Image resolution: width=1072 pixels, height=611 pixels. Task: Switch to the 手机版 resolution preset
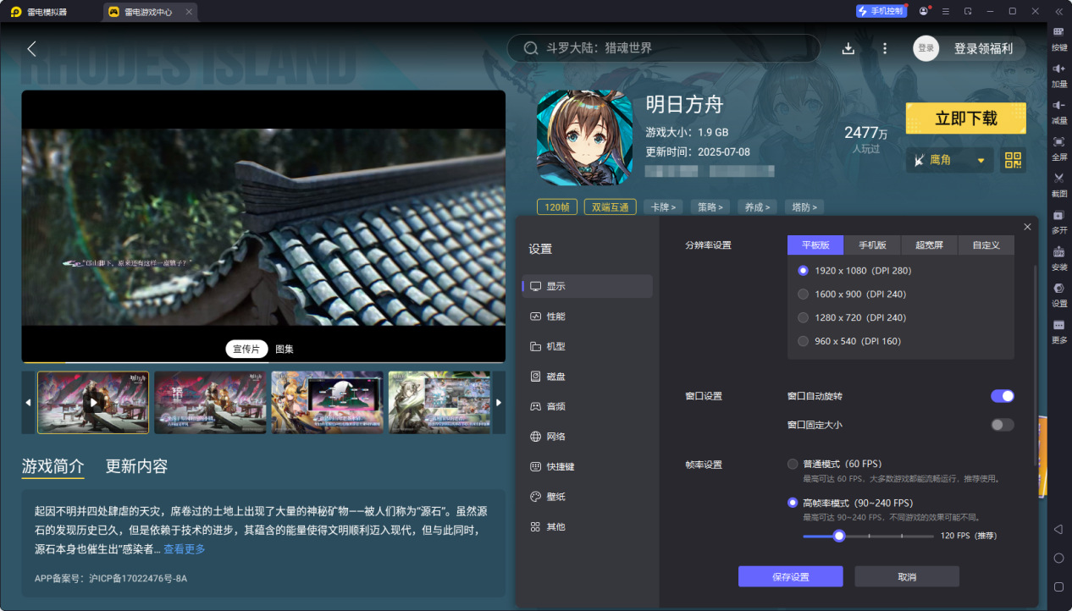[872, 245]
